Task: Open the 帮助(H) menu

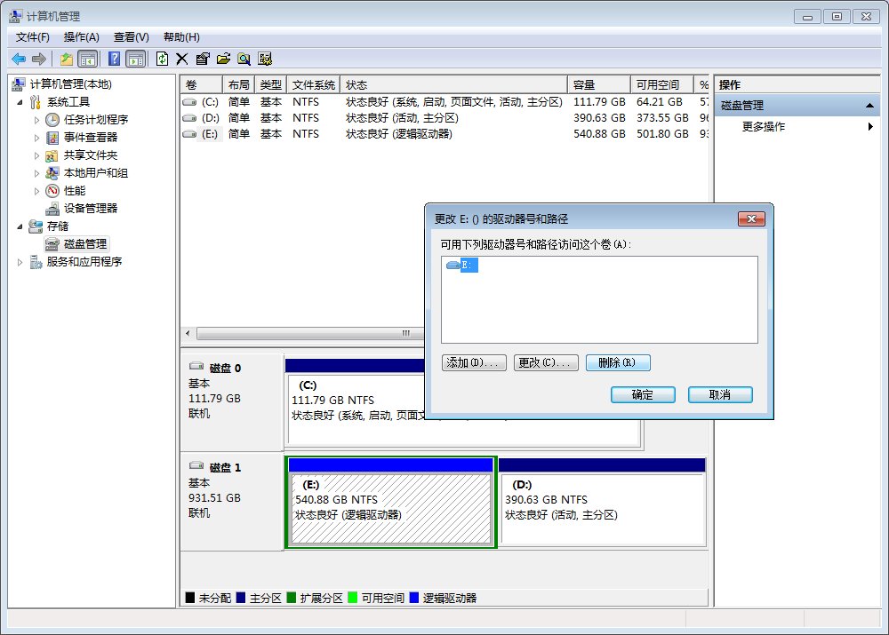Action: 181,37
